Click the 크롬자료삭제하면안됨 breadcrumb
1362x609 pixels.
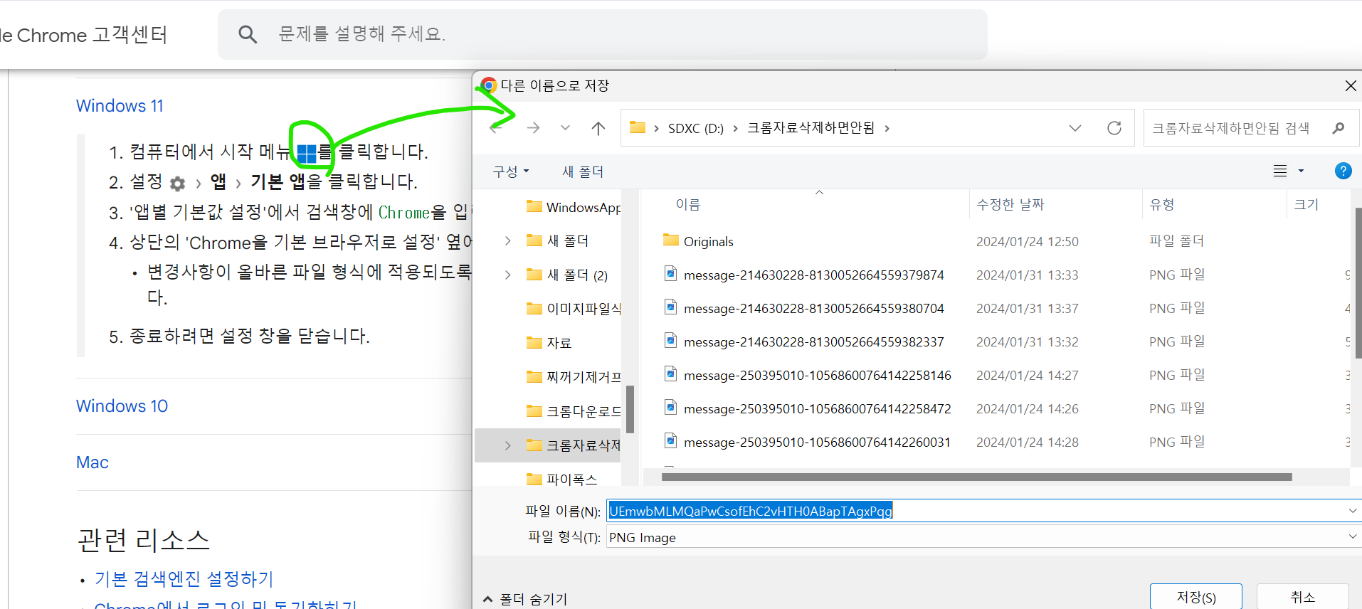pyautogui.click(x=811, y=128)
